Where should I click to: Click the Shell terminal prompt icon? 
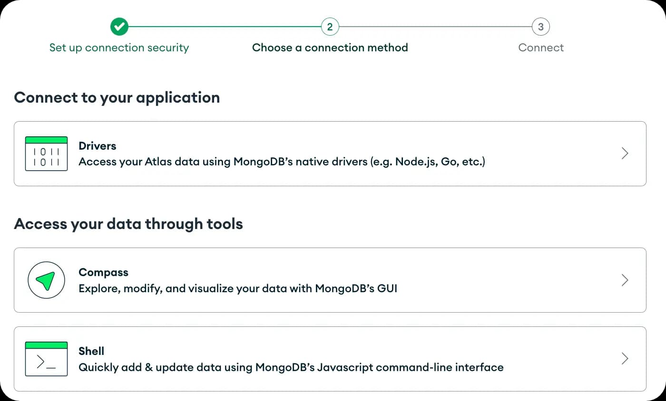pyautogui.click(x=46, y=359)
